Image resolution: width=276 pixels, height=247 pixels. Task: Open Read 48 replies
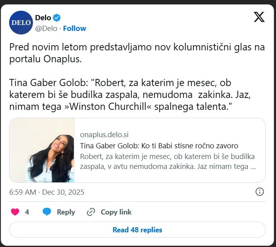(x=137, y=230)
